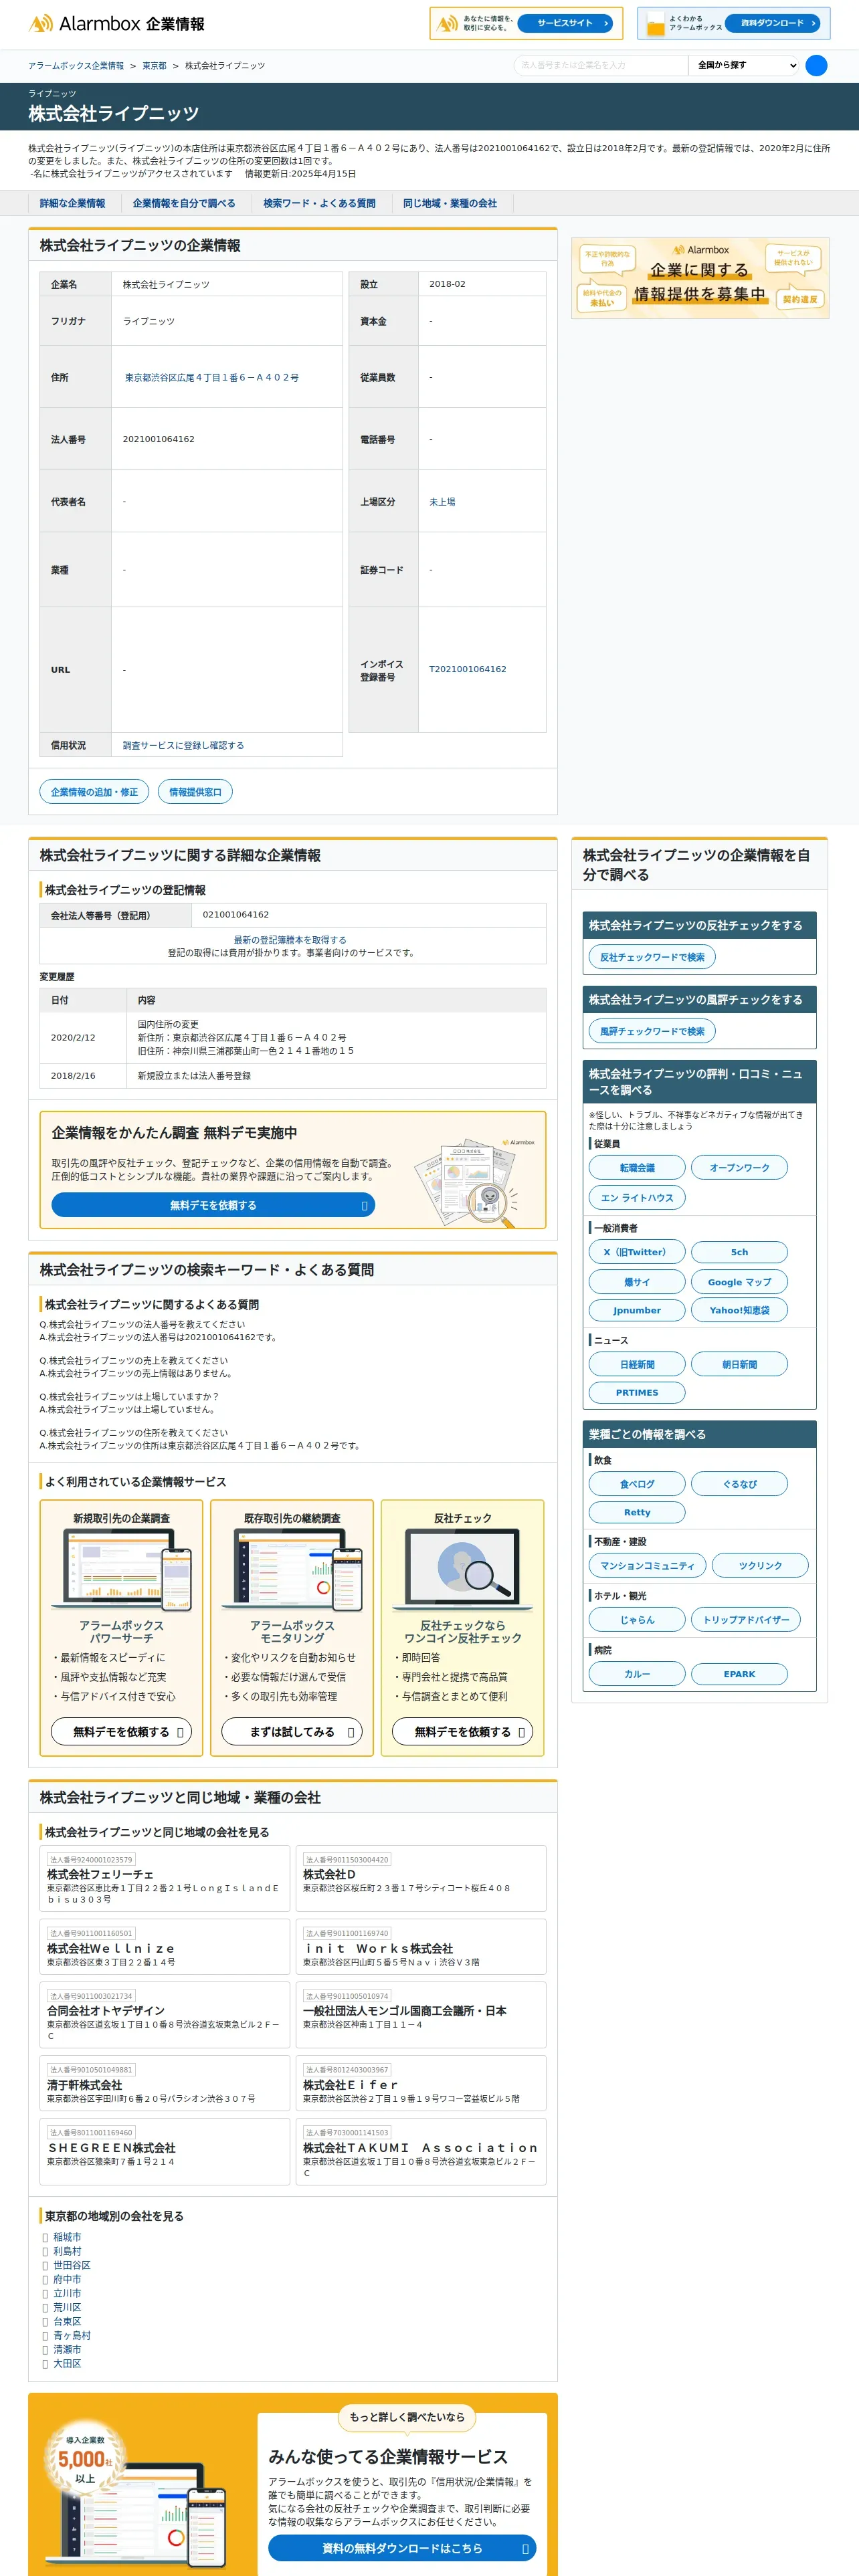Screen dimensions: 859x2576
Task: Click the じゃらん button
Action: (x=637, y=1620)
